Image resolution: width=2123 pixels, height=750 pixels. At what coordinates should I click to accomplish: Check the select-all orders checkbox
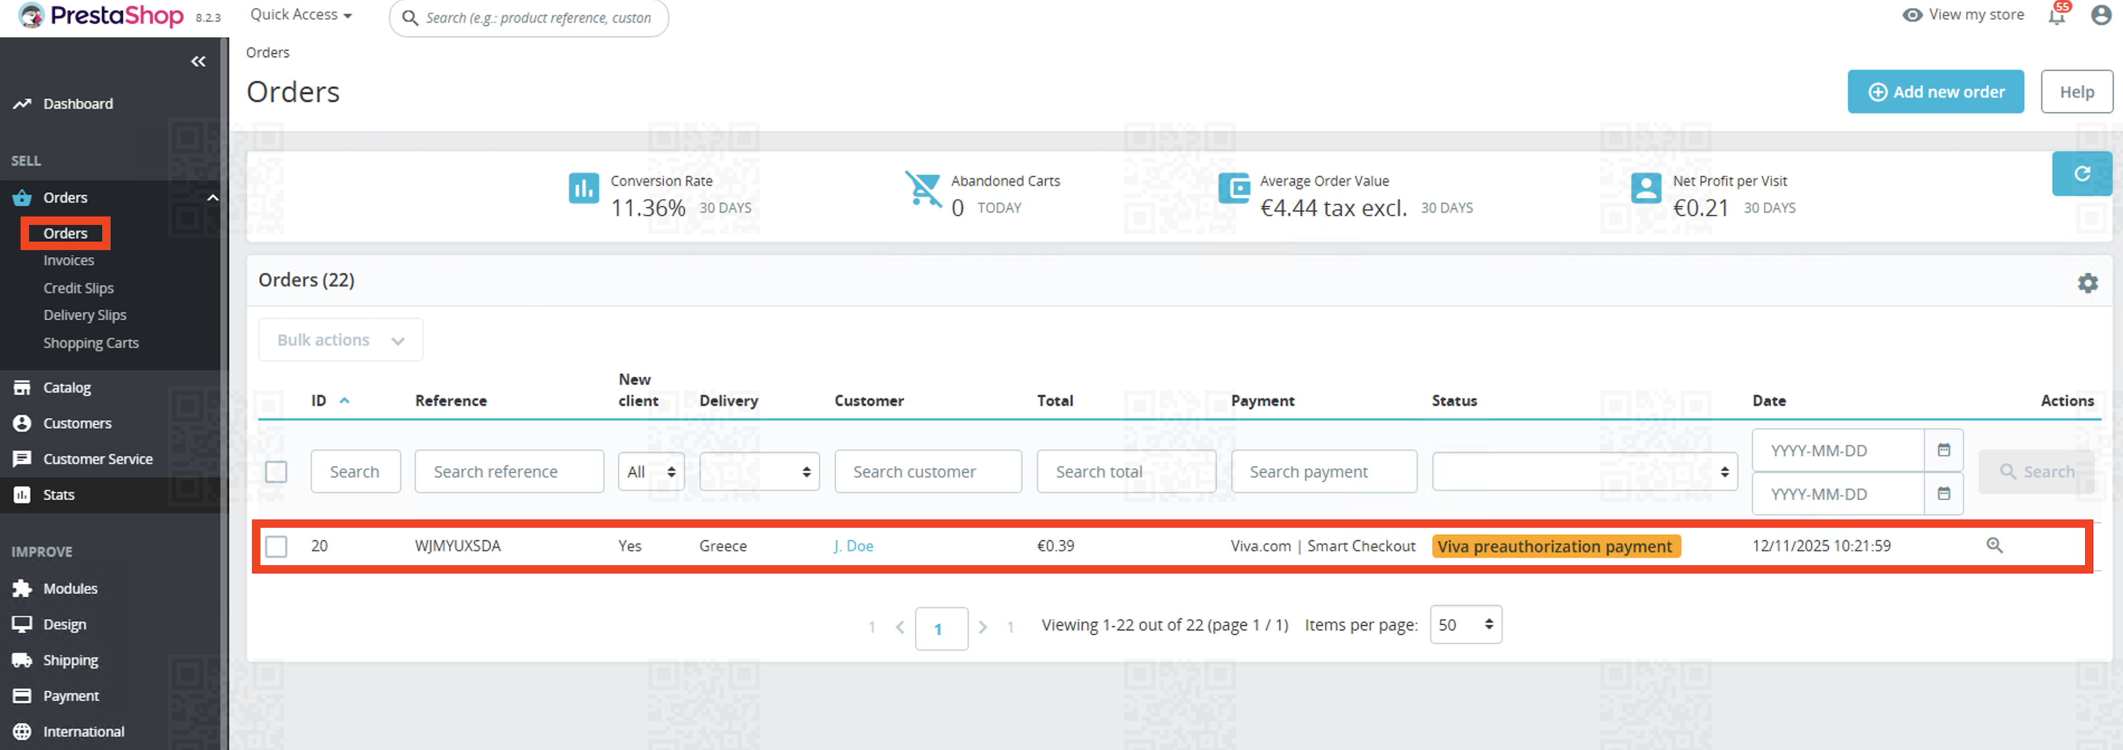[x=276, y=472]
